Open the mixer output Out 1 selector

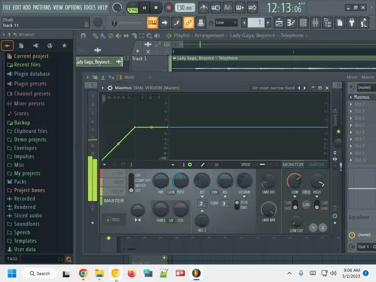(366, 247)
